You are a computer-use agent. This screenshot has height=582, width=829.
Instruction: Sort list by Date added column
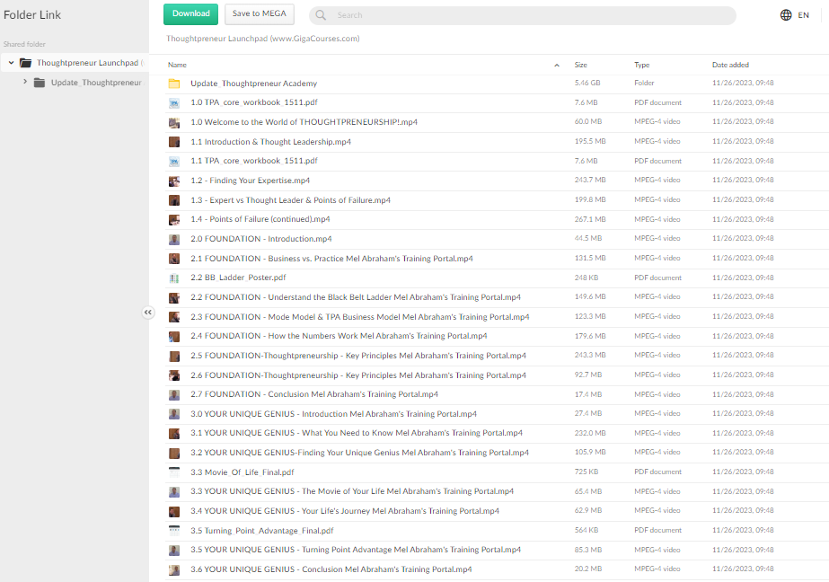[730, 66]
